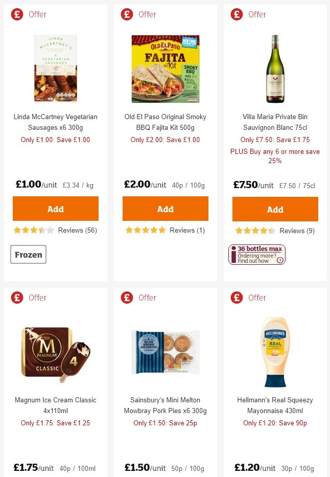Click the £ Offer badge on Linda McCartney sausages
The width and height of the screenshot is (330, 477).
click(x=15, y=15)
